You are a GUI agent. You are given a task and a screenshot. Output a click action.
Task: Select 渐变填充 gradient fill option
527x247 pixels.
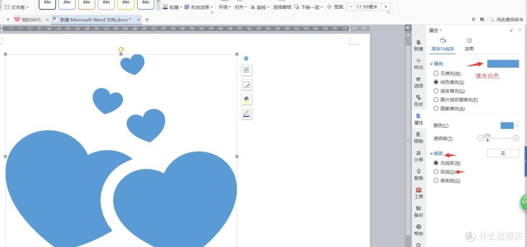click(449, 91)
